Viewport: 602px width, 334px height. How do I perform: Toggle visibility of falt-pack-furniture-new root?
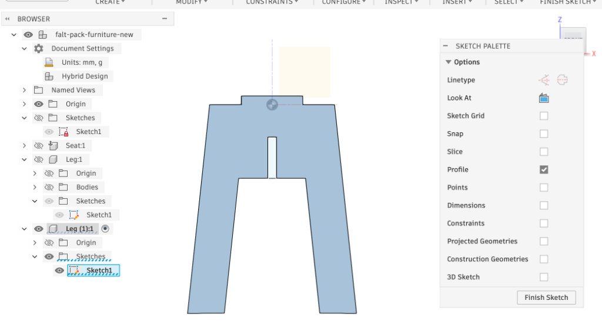[x=28, y=35]
